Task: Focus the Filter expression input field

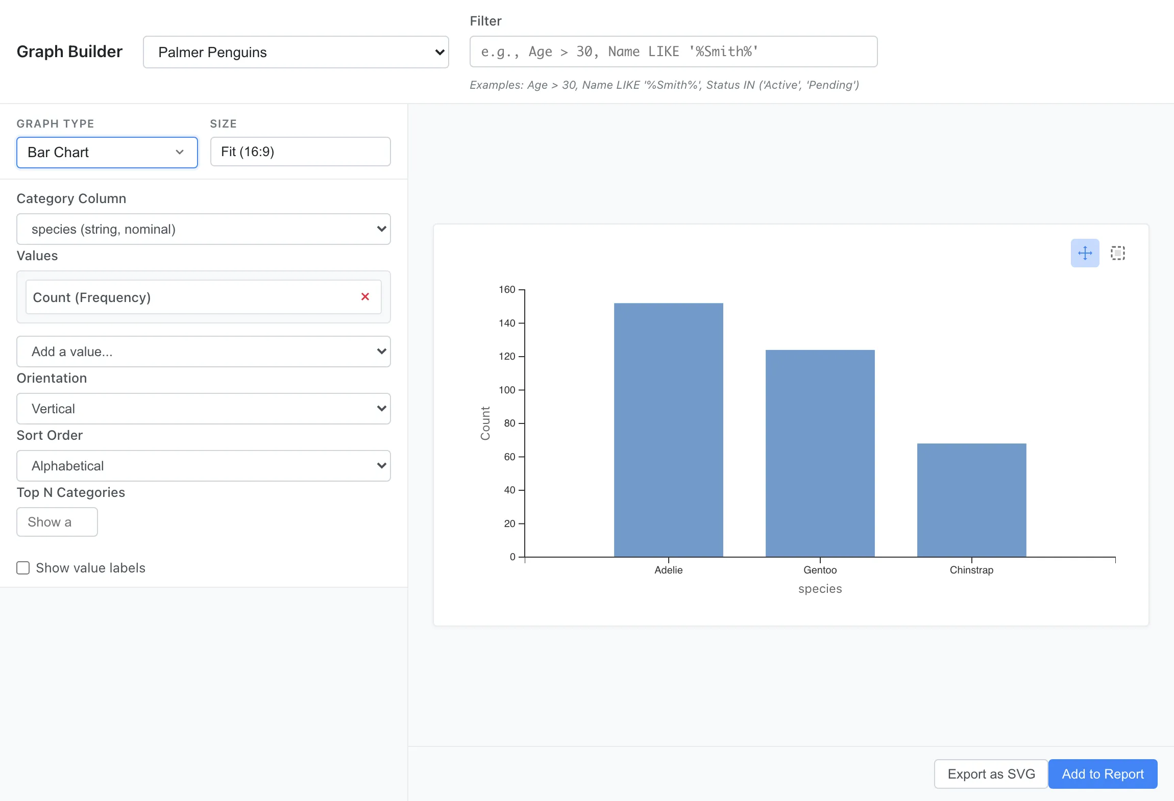Action: pyautogui.click(x=673, y=52)
